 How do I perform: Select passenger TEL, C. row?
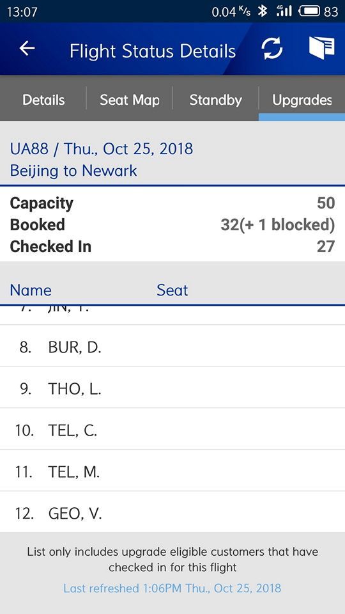[x=172, y=429]
